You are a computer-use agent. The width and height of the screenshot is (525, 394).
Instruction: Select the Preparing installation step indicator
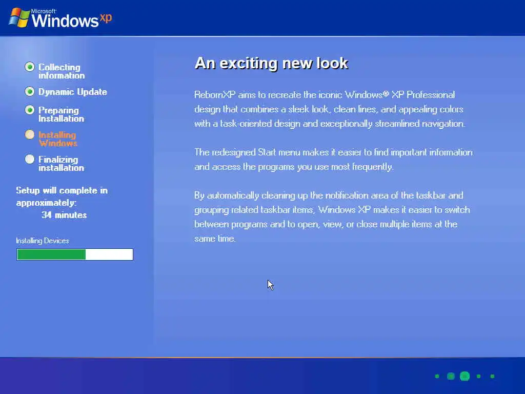tap(30, 110)
